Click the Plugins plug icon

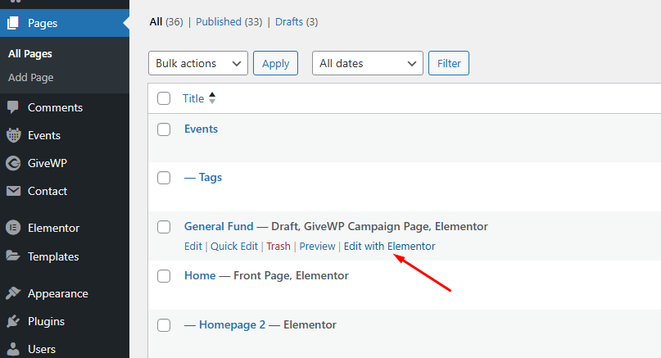pos(13,321)
